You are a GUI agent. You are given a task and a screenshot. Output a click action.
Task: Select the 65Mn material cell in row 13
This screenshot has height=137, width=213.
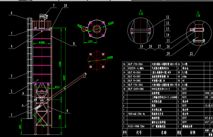click(x=185, y=77)
